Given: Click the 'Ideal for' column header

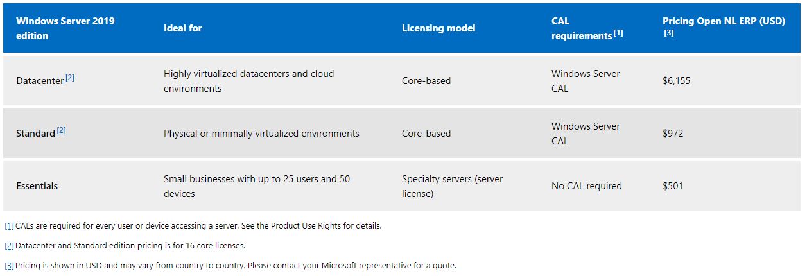Looking at the screenshot, I should tap(183, 28).
